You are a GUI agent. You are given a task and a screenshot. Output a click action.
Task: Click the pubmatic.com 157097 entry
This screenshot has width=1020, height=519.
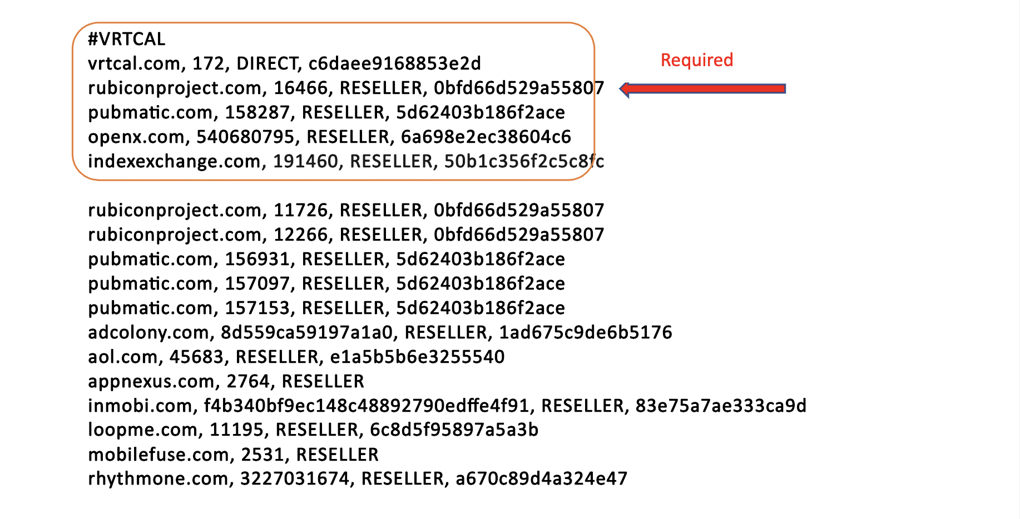pyautogui.click(x=326, y=283)
